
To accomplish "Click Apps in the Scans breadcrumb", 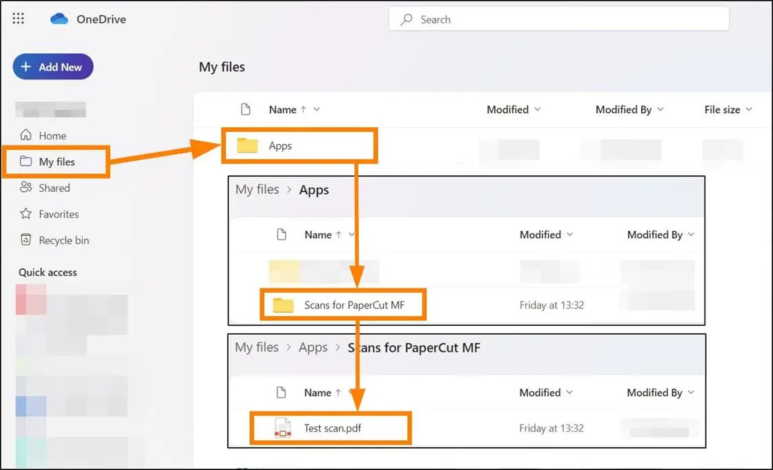I will pos(313,347).
